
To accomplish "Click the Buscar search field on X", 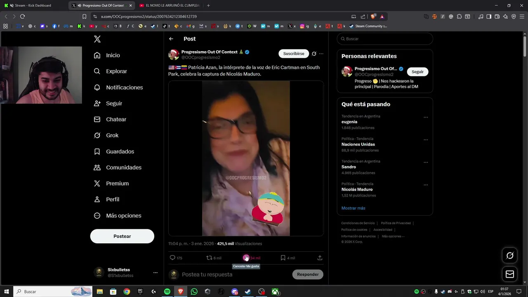I will click(x=385, y=39).
